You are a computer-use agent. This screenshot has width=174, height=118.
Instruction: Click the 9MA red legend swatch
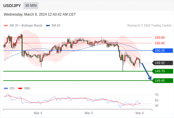pos(20,88)
